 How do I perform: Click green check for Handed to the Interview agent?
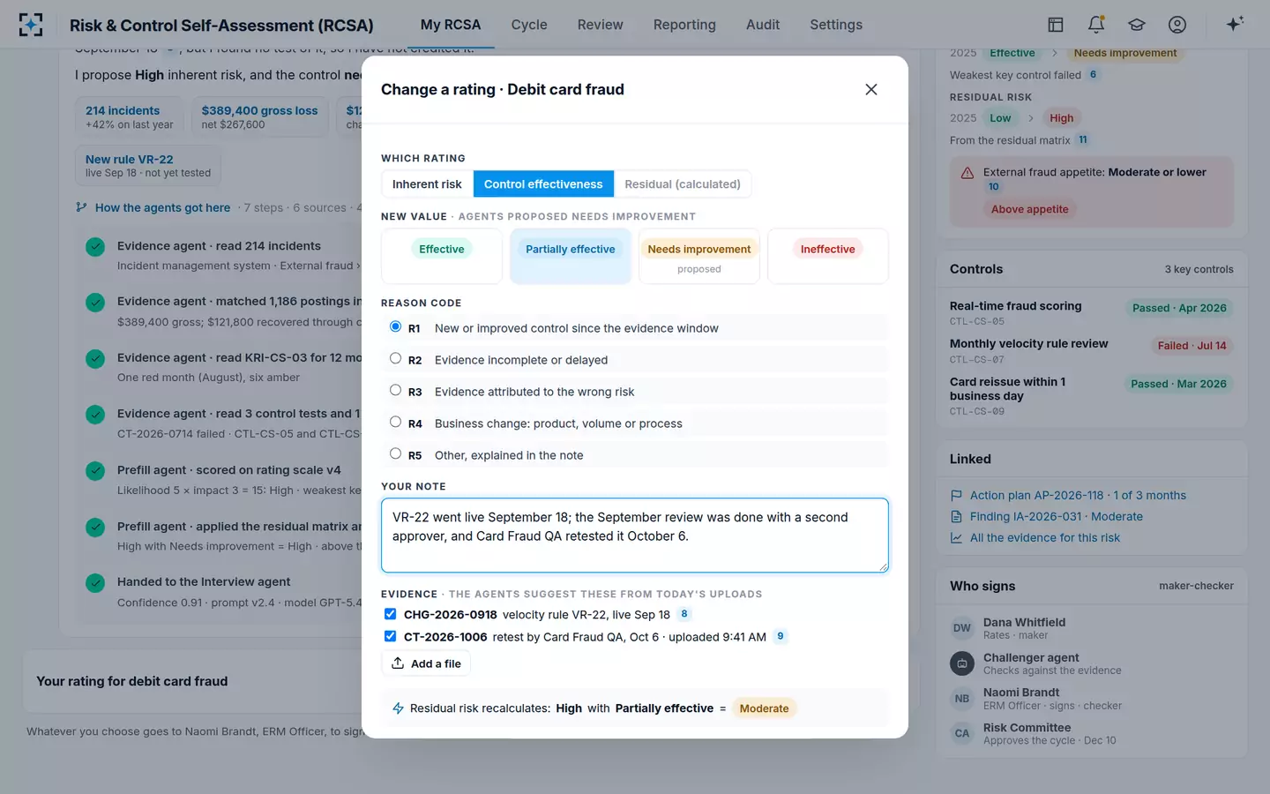coord(95,583)
